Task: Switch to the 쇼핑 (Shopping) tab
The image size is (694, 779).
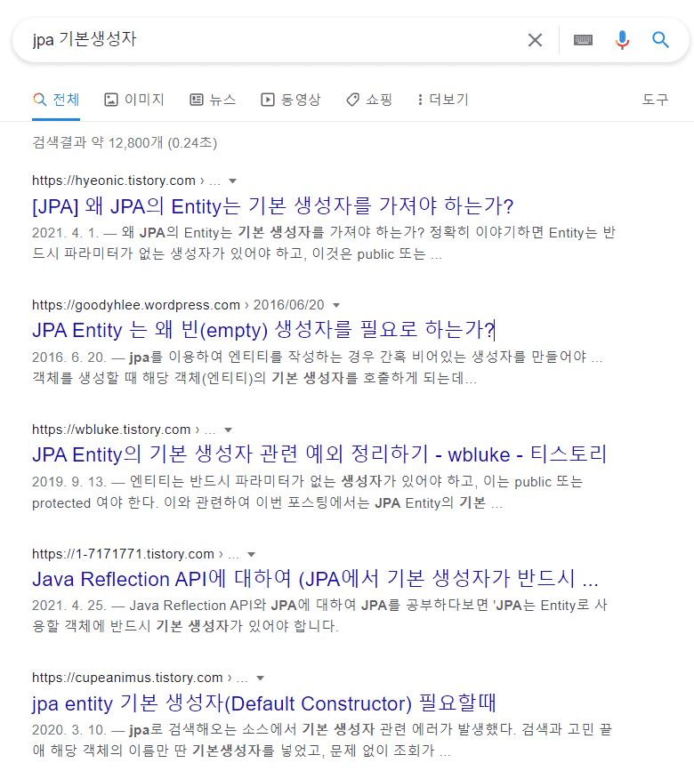Action: point(369,100)
